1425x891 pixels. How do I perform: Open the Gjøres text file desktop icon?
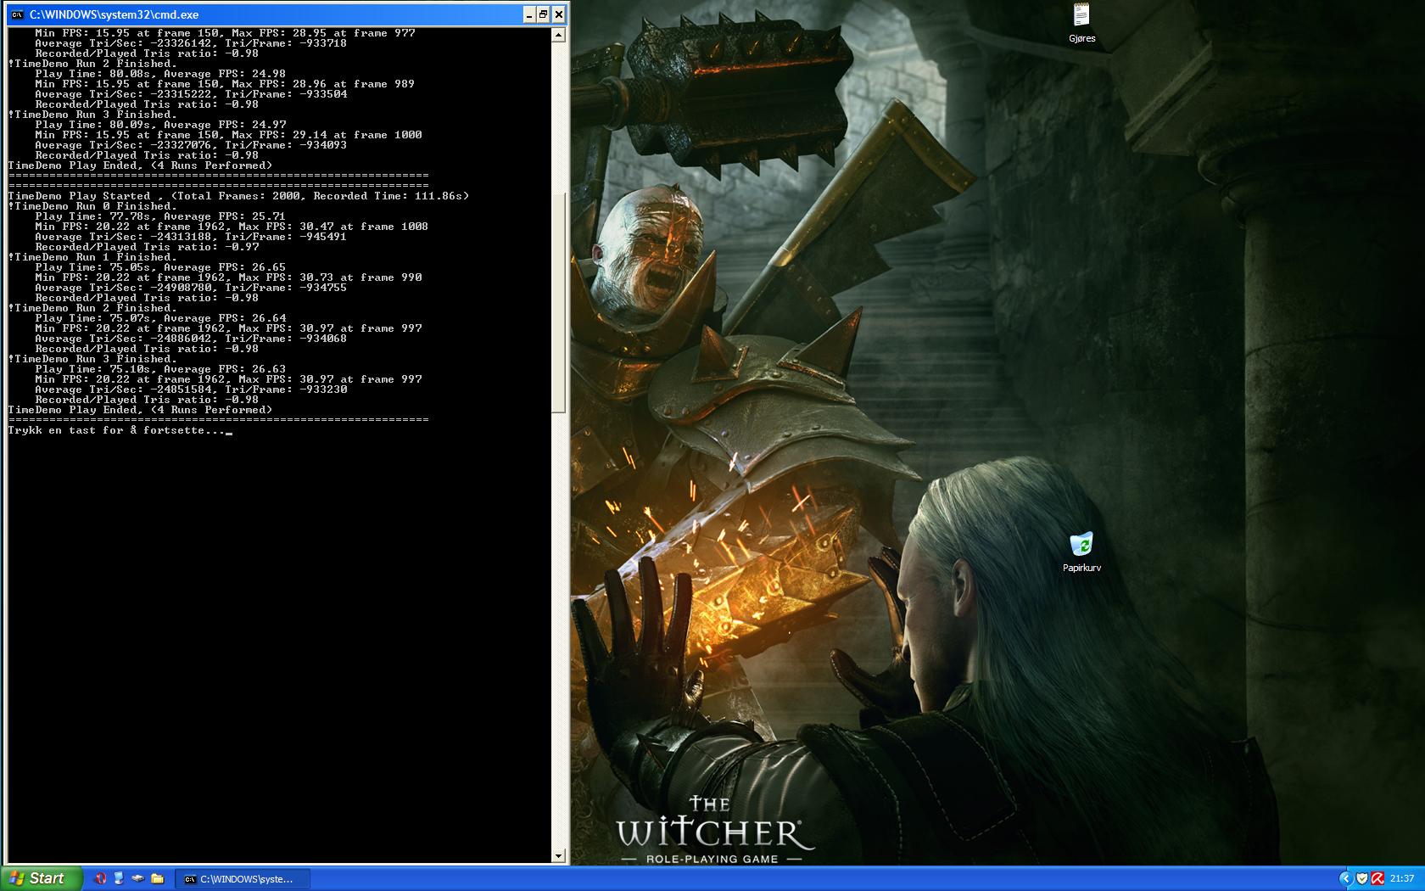1081,23
